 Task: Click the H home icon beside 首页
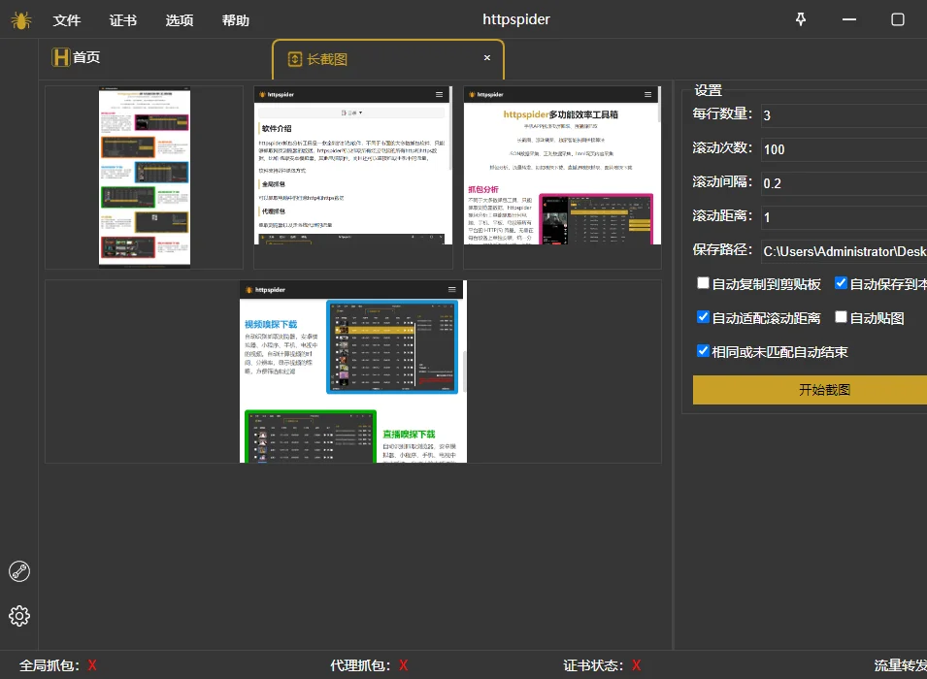(x=60, y=57)
